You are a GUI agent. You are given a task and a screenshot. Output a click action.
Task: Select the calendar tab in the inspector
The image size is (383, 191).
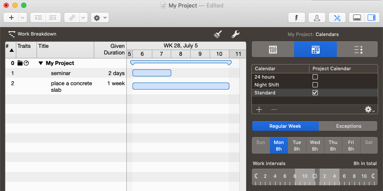pyautogui.click(x=315, y=50)
